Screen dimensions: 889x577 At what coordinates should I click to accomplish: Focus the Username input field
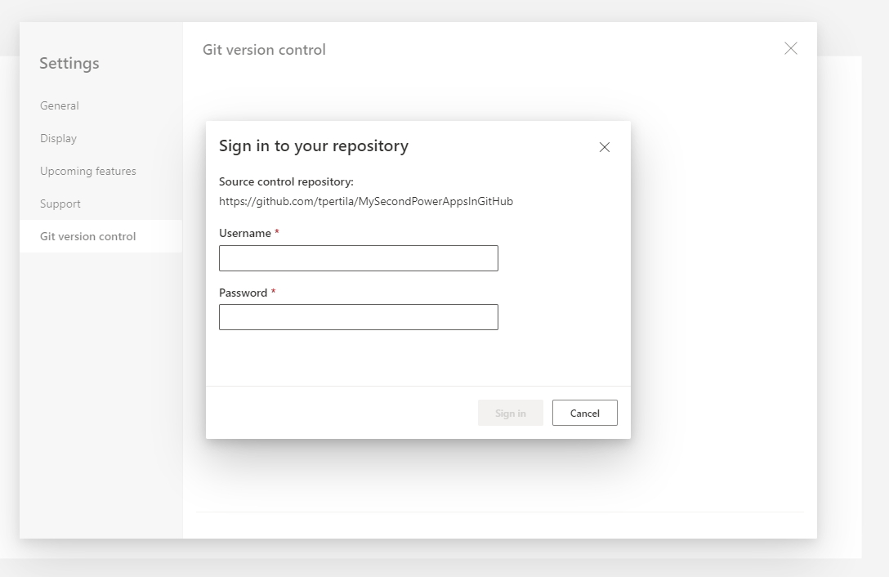point(358,258)
